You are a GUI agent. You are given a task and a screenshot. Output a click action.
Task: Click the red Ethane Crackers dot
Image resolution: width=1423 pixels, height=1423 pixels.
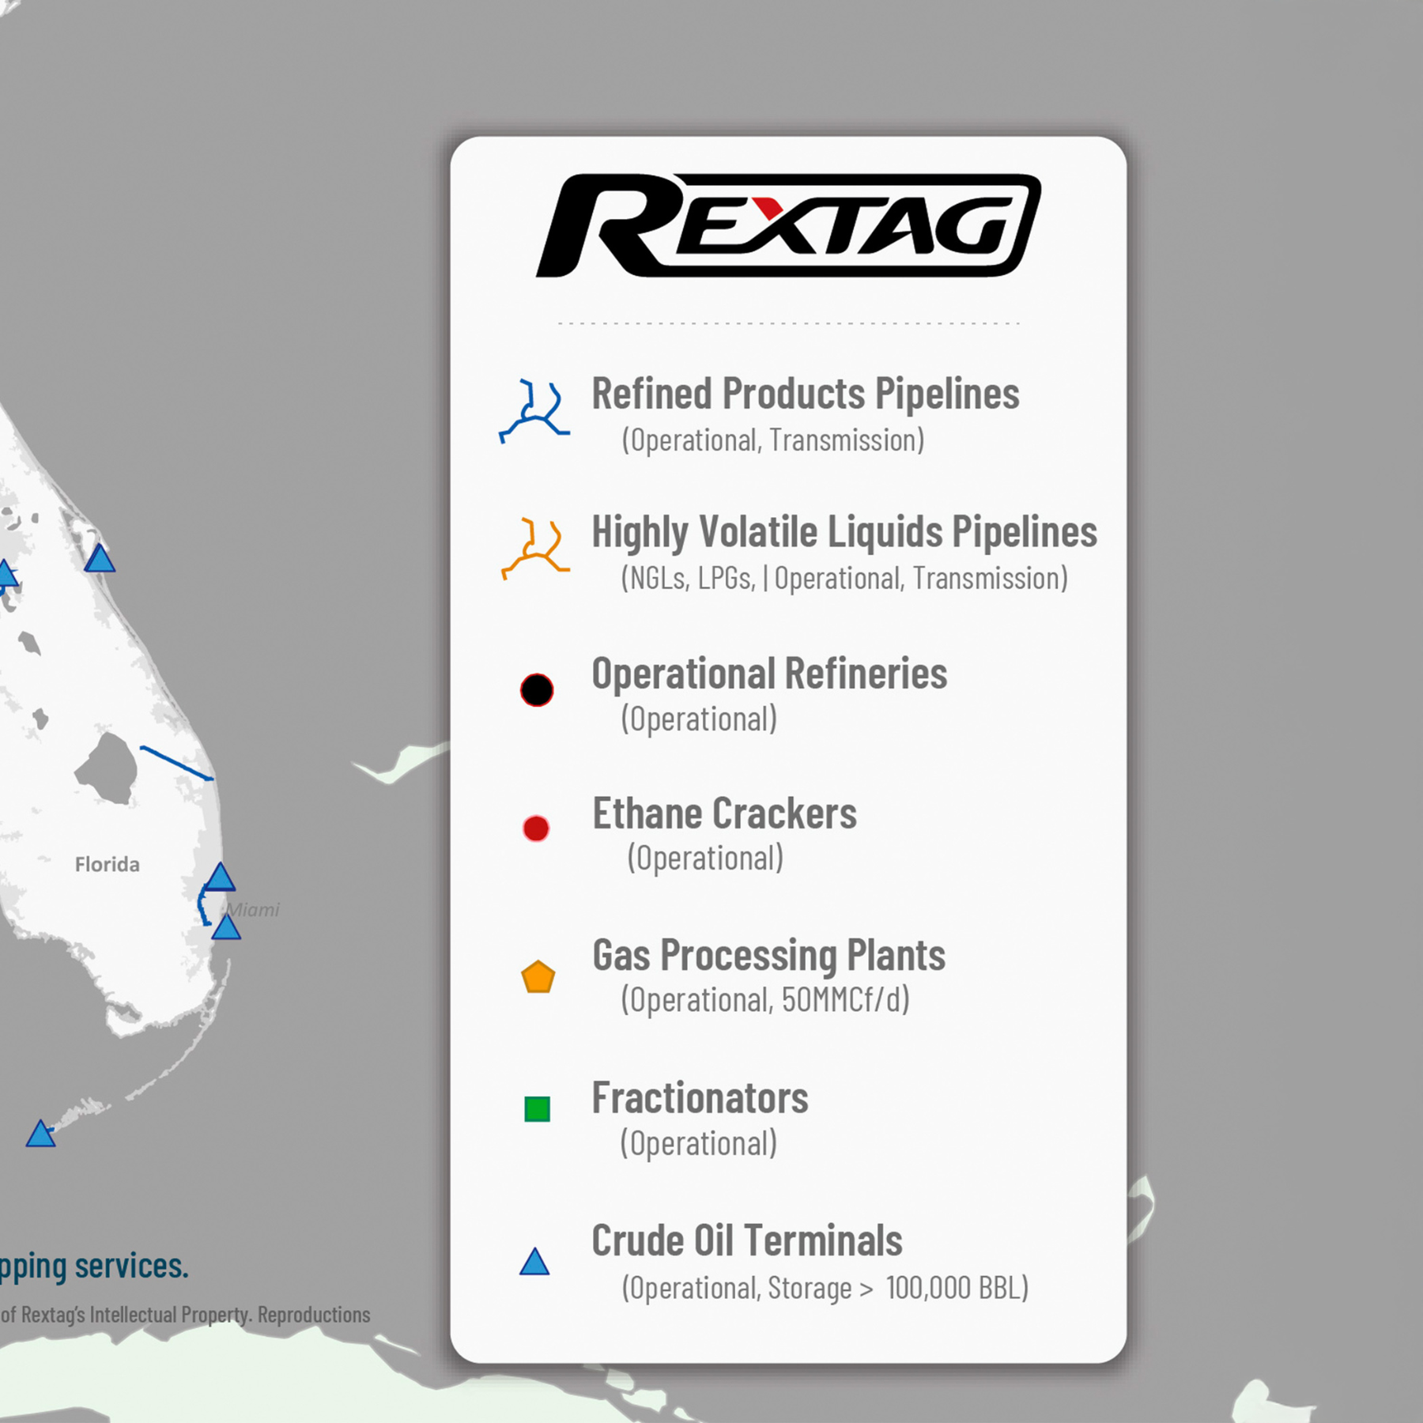[x=536, y=829]
